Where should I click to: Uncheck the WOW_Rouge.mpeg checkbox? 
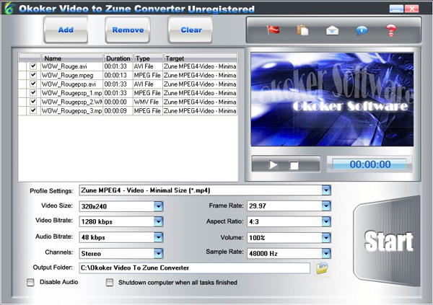pyautogui.click(x=33, y=75)
